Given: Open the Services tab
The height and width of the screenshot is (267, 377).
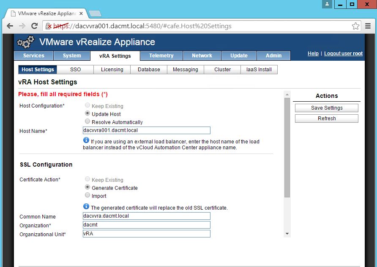Looking at the screenshot, I should pyautogui.click(x=34, y=56).
